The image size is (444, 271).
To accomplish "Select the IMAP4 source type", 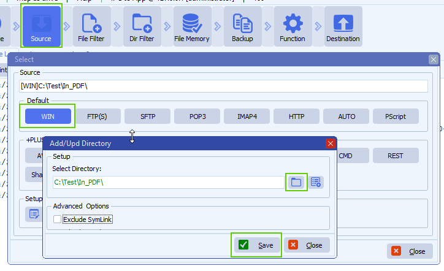I will 247,116.
